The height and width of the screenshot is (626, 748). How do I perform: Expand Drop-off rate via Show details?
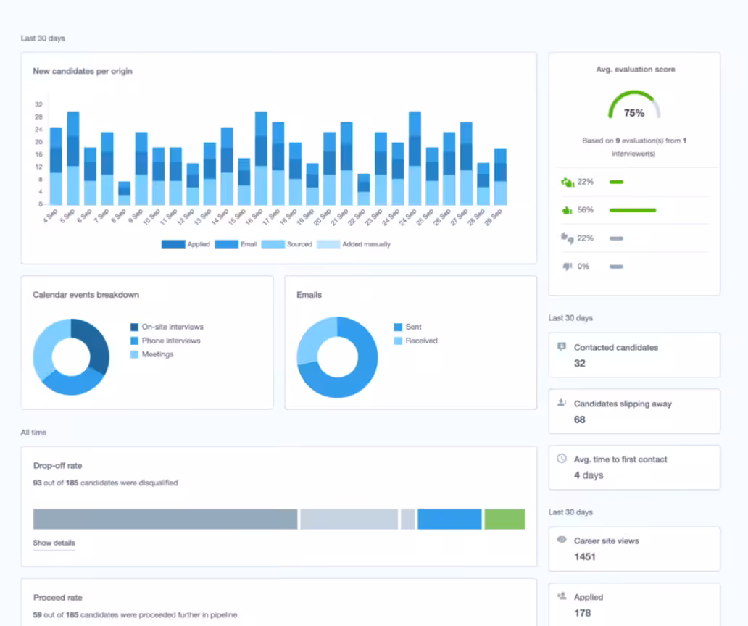point(54,543)
